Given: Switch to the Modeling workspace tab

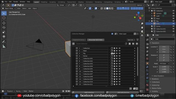Looking at the screenshot, I should pyautogui.click(x=44, y=2).
